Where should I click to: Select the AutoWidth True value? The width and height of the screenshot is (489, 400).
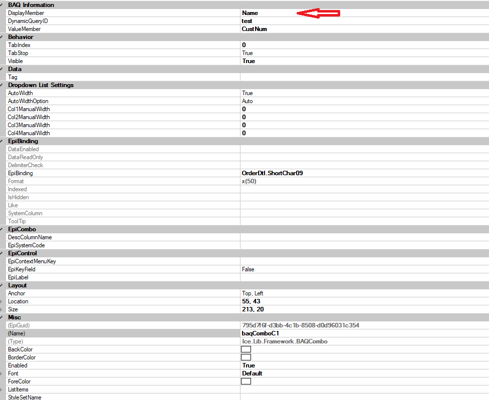pyautogui.click(x=248, y=93)
